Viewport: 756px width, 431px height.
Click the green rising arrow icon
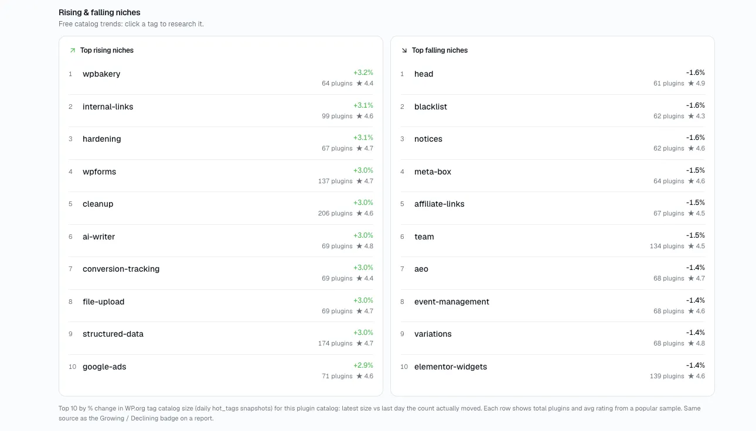72,50
